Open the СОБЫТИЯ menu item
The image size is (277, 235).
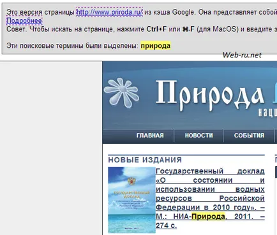point(249,136)
